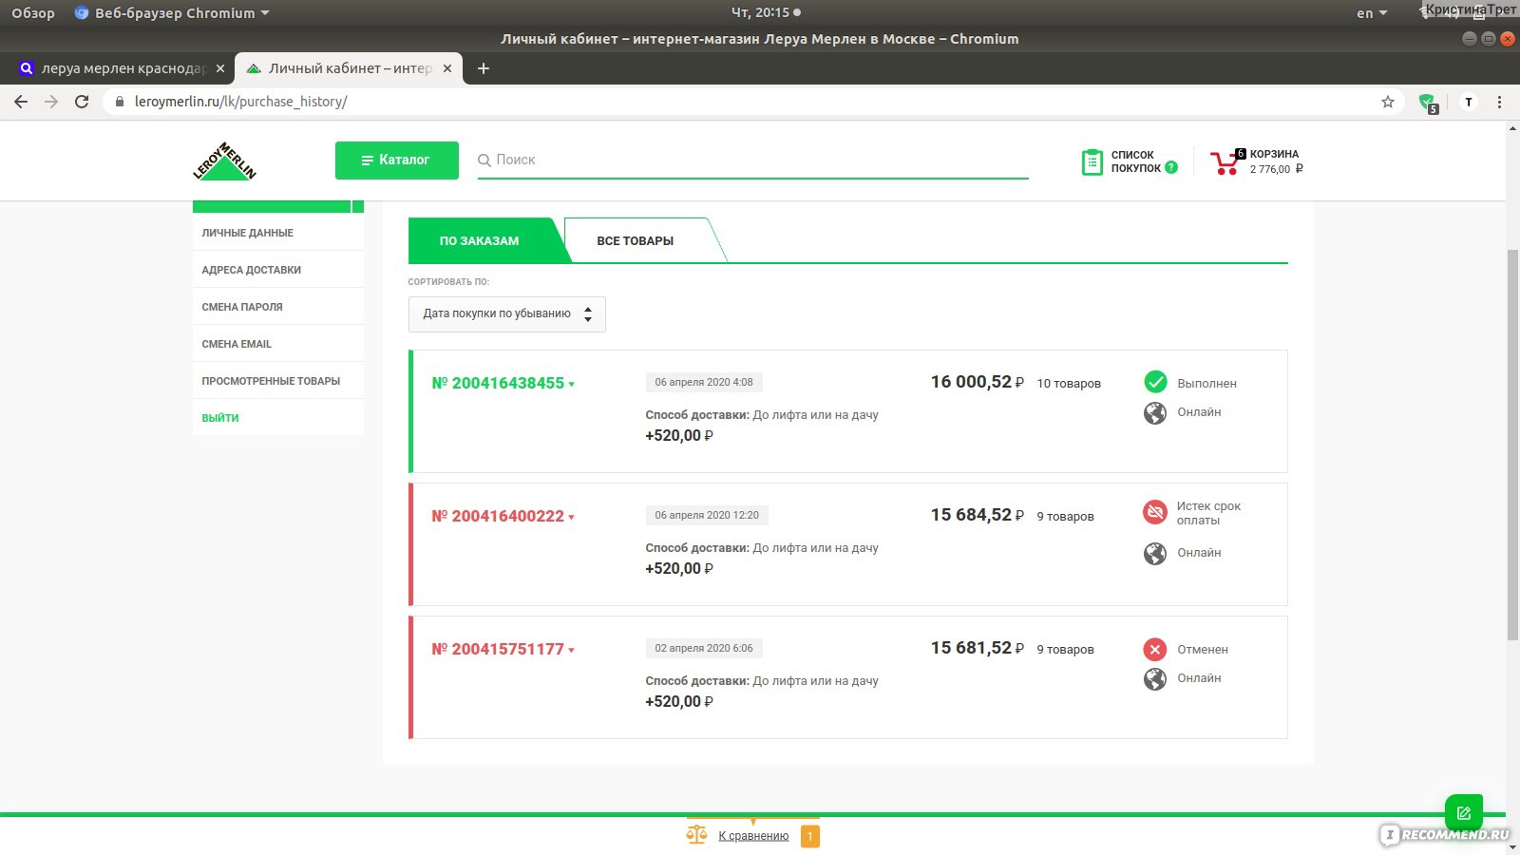Open the cart icon with badge 6
This screenshot has height=855, width=1520.
pos(1226,162)
